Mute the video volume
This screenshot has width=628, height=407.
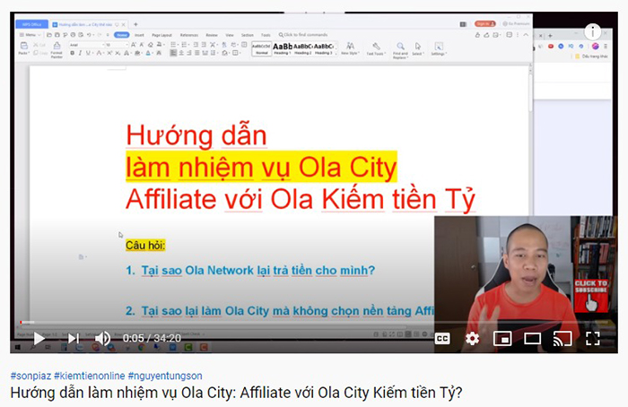tap(103, 338)
